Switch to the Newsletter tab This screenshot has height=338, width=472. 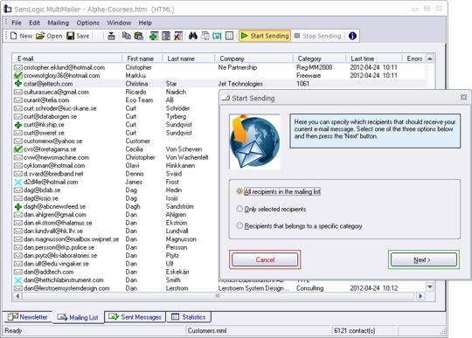click(x=28, y=317)
